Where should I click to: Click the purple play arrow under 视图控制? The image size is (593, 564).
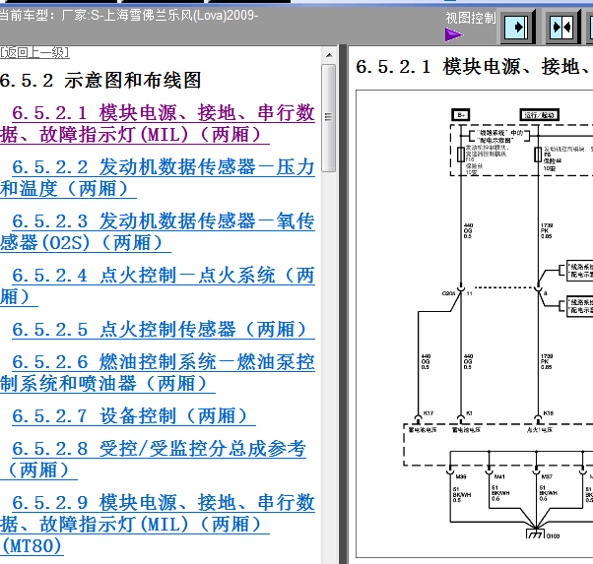tap(454, 35)
